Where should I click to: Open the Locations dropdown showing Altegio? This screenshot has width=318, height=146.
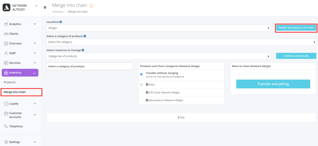pos(158,28)
